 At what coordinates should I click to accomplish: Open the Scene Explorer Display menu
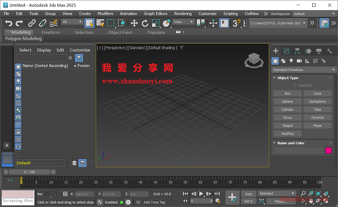coord(44,50)
